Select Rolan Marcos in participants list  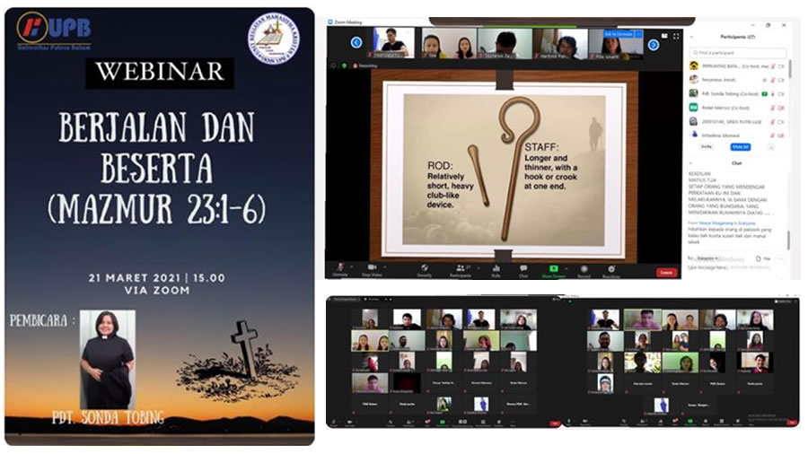723,107
